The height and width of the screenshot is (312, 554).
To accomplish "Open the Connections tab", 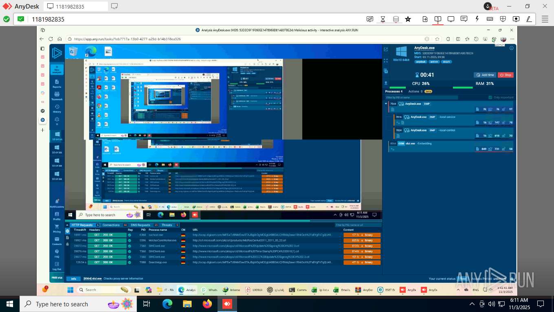I will pyautogui.click(x=115, y=225).
